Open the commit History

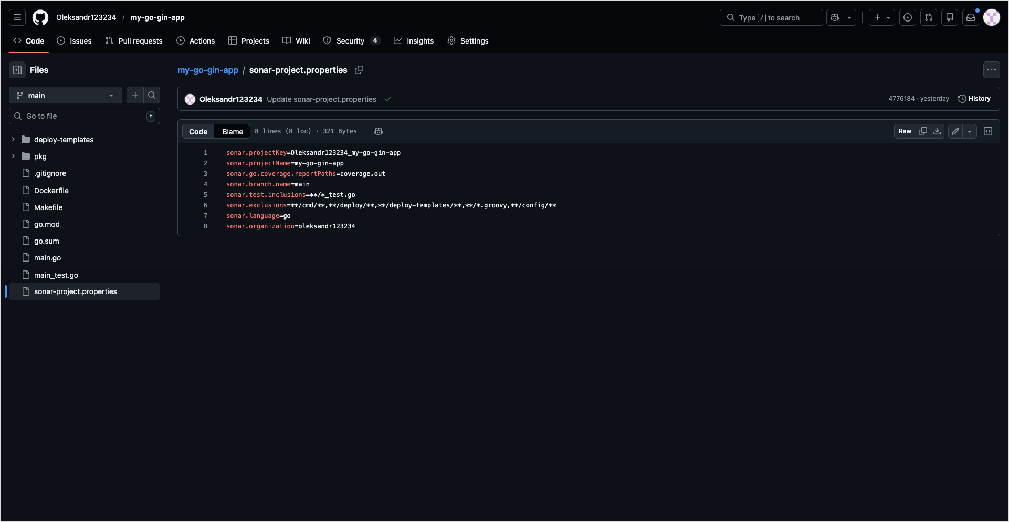pyautogui.click(x=974, y=98)
